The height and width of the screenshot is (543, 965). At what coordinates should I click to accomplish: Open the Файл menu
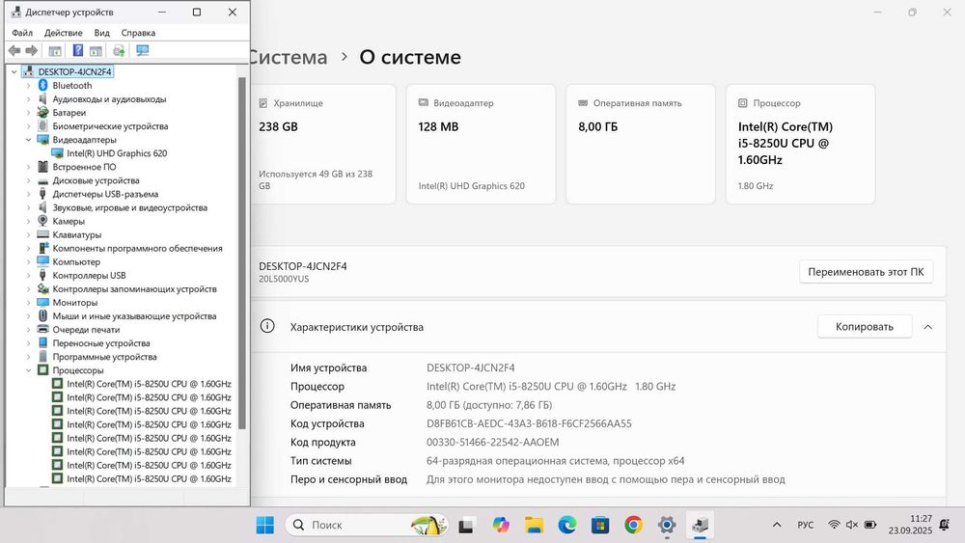click(x=22, y=33)
